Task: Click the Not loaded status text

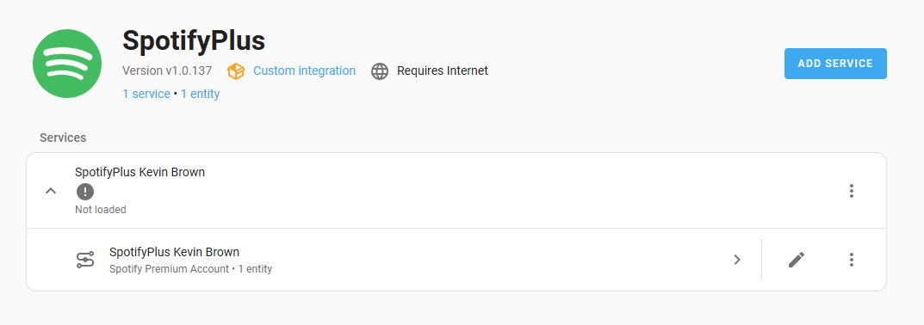Action: coord(100,210)
